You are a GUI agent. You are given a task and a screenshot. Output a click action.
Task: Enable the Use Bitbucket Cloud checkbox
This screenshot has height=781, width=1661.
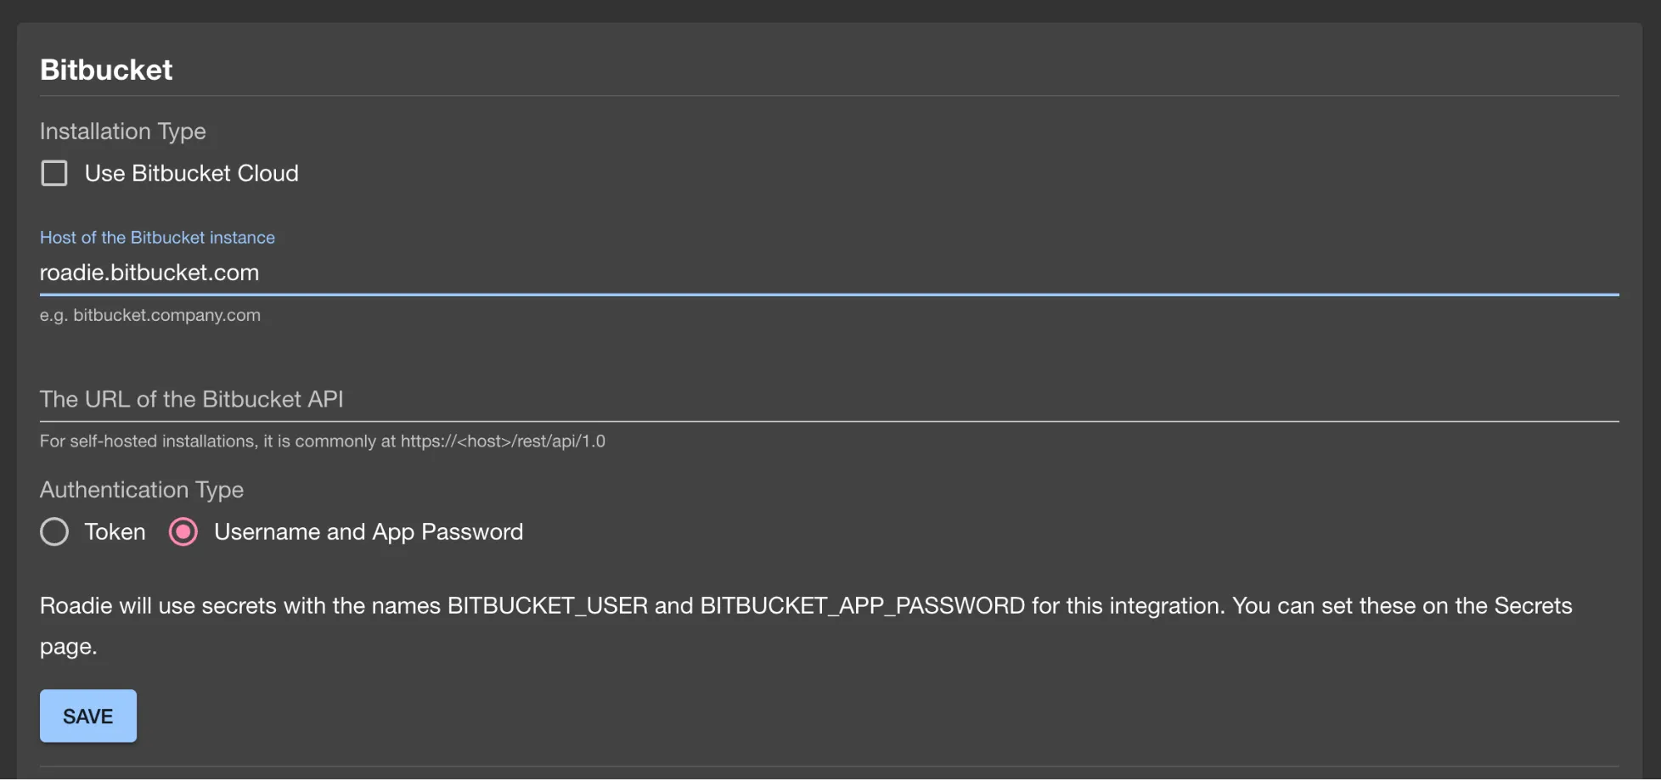(54, 173)
